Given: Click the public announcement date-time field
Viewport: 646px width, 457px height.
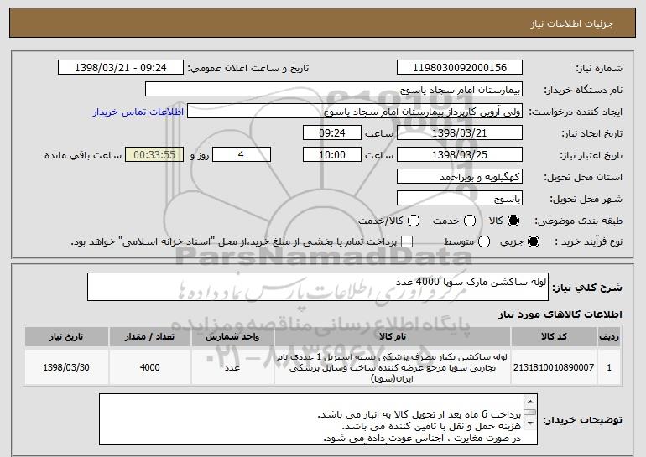Looking at the screenshot, I should pos(121,68).
